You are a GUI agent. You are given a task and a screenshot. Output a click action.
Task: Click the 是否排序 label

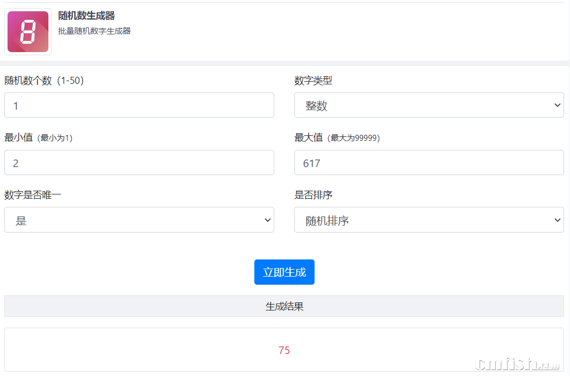[x=313, y=195]
